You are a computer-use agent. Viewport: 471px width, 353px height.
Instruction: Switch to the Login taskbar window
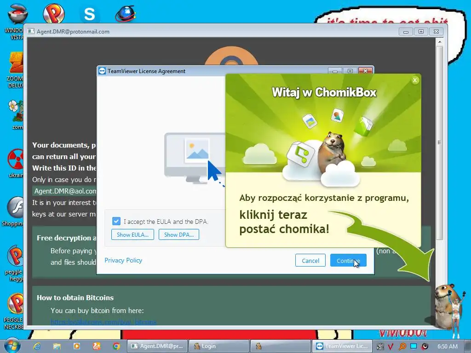pyautogui.click(x=219, y=346)
